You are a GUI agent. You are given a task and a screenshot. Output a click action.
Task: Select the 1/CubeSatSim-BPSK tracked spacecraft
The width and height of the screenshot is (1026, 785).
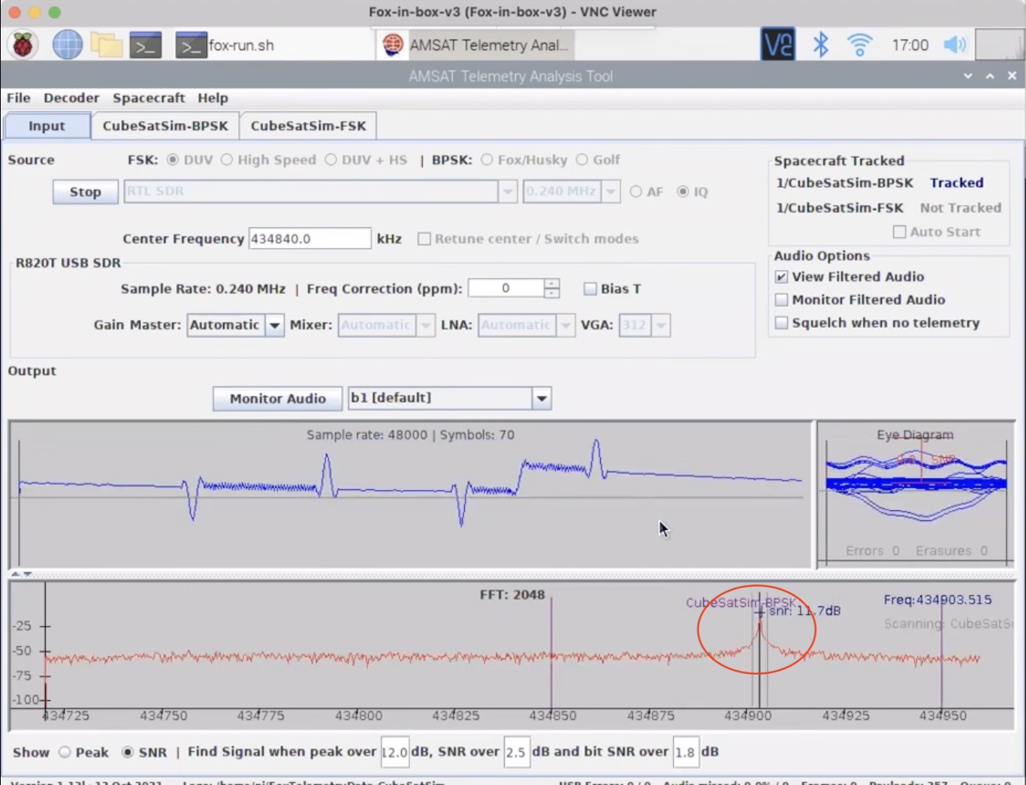[x=844, y=183]
